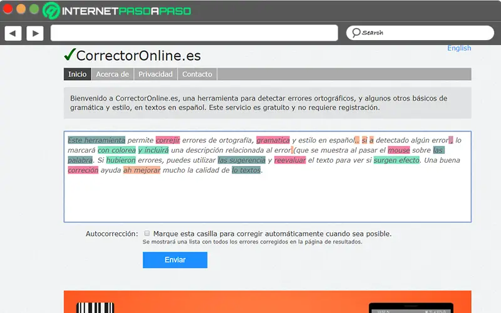This screenshot has height=313, width=501.
Task: Click the highlighted phrase 'lo textos'
Action: (246, 170)
